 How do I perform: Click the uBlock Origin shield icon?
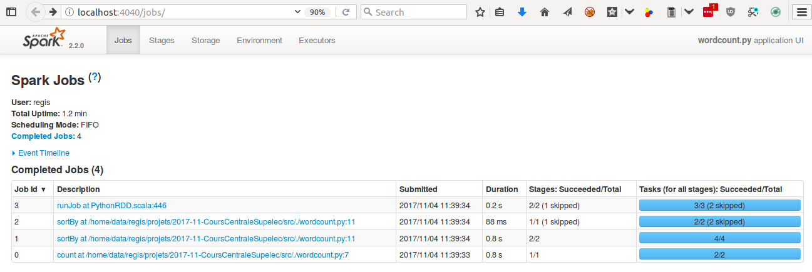pyautogui.click(x=730, y=12)
